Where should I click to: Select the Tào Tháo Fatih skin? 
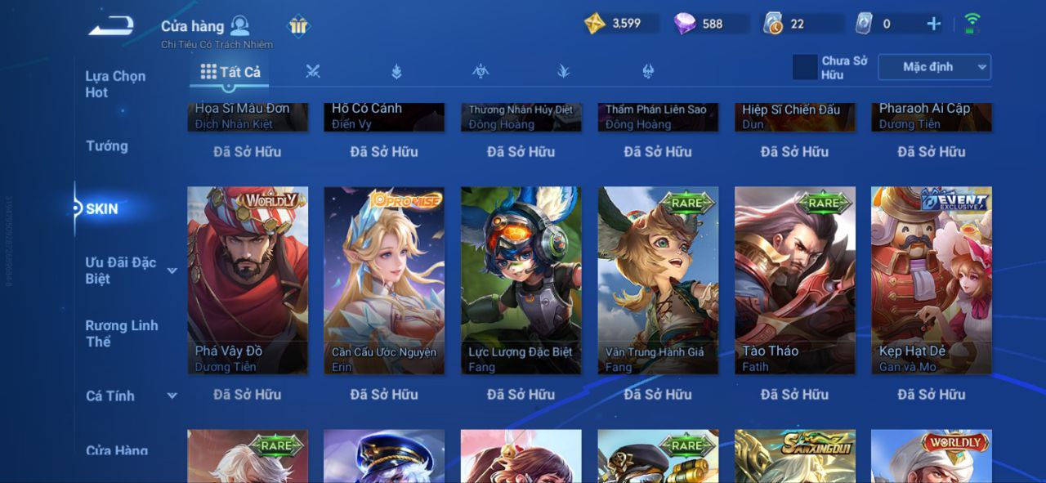(x=795, y=280)
